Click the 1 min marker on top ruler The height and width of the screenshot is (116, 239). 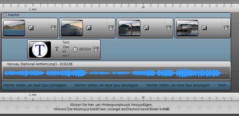tap(33, 9)
